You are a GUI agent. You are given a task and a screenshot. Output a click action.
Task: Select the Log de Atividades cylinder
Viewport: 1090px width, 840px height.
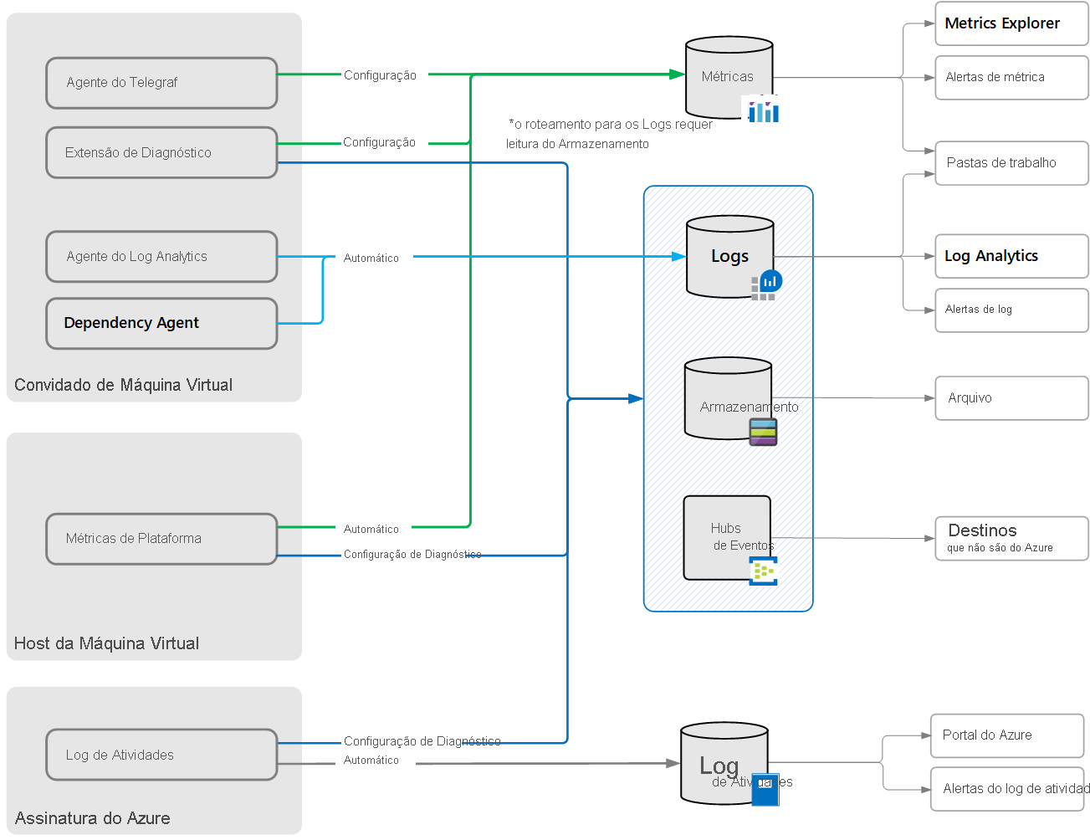point(724,764)
